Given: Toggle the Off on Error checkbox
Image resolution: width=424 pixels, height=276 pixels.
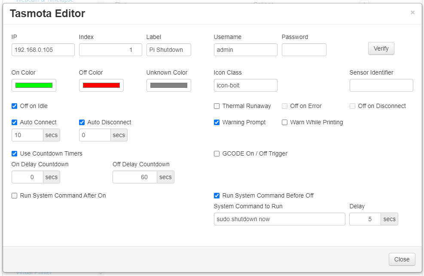Looking at the screenshot, I should click(284, 106).
